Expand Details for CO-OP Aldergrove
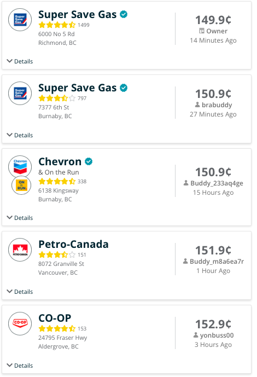The width and height of the screenshot is (257, 377). [20, 365]
